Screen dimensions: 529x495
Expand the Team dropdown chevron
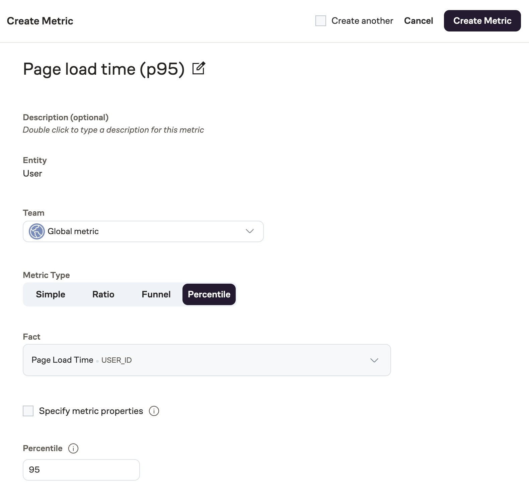(249, 231)
